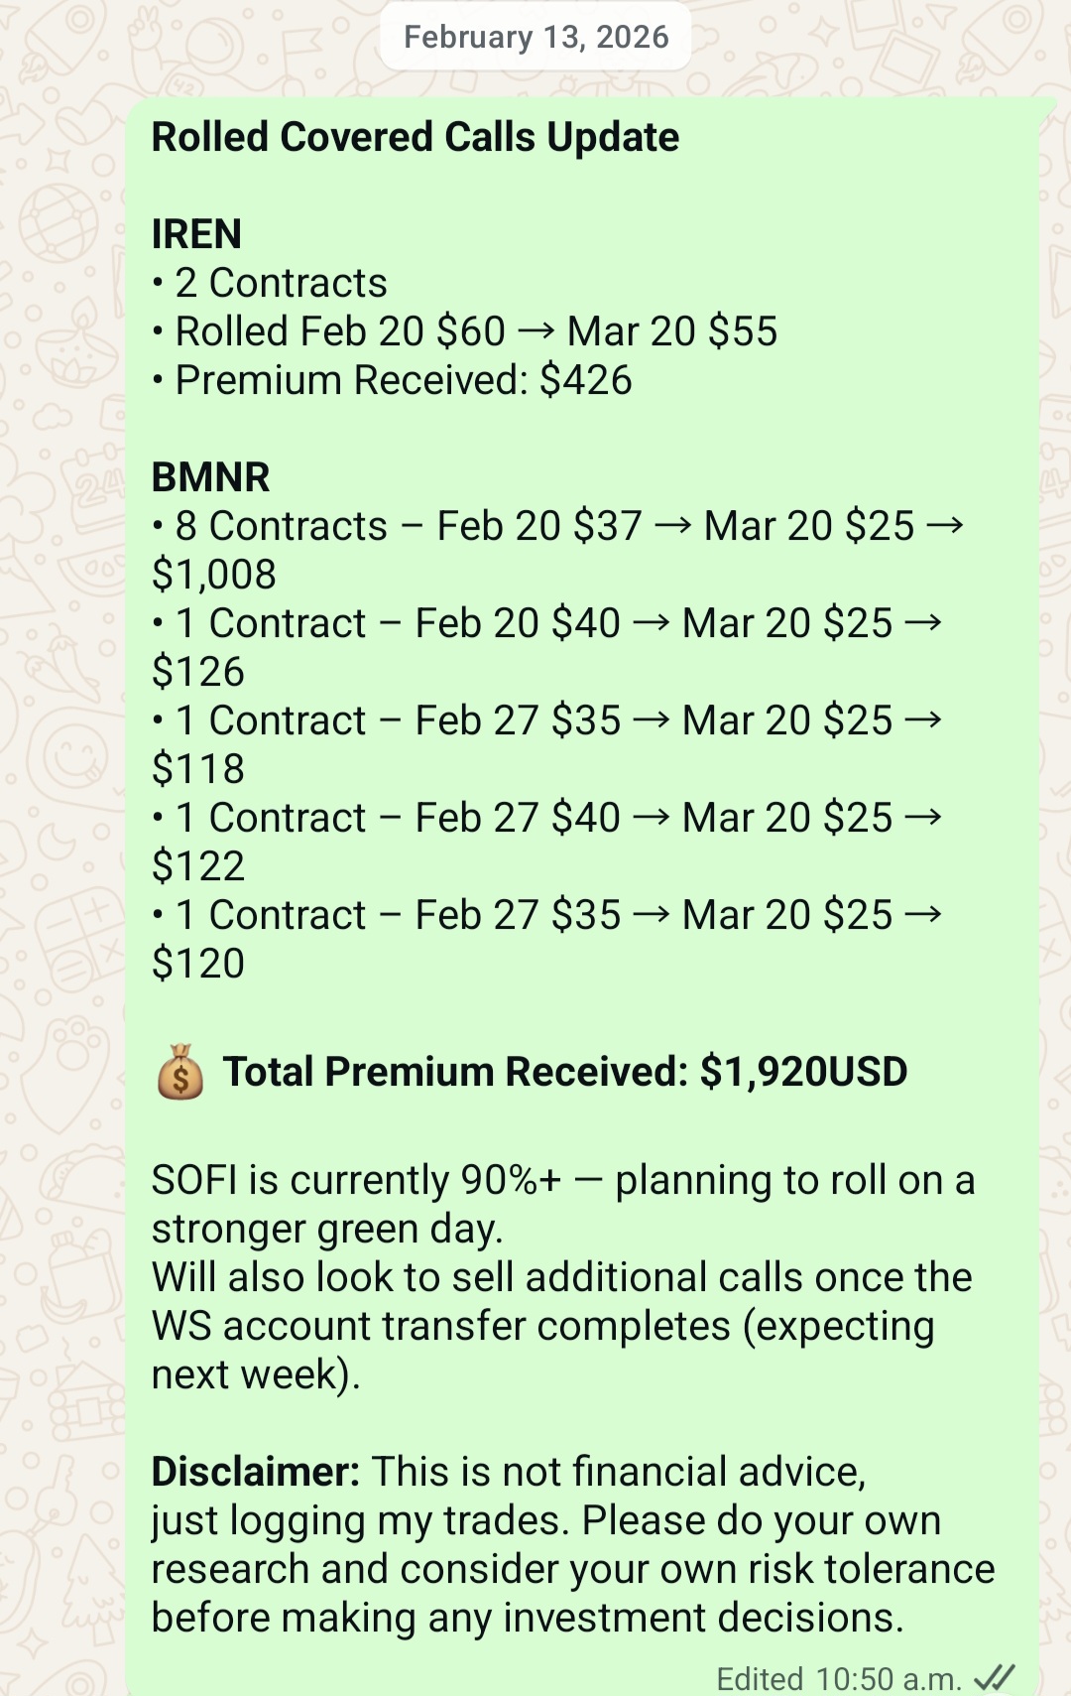The width and height of the screenshot is (1071, 1696).
Task: Click the IREN ticker heading
Action: coord(196,234)
